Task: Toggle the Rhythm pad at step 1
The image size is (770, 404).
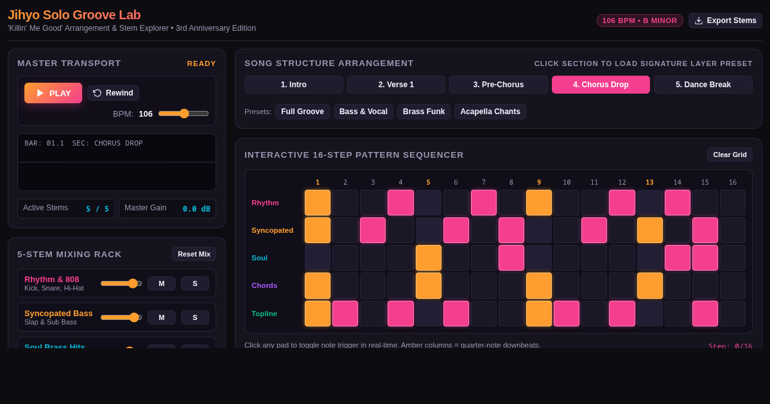Action: pos(318,203)
